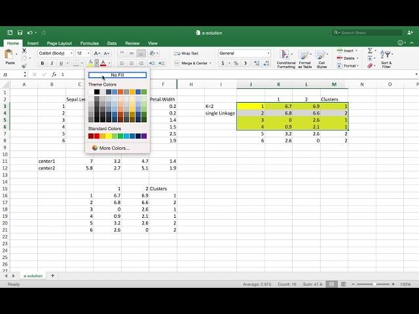The width and height of the screenshot is (419, 314).
Task: Toggle Bold formatting
Action: pyautogui.click(x=43, y=63)
